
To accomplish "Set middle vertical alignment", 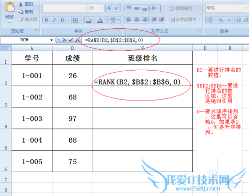I will click(137, 8).
